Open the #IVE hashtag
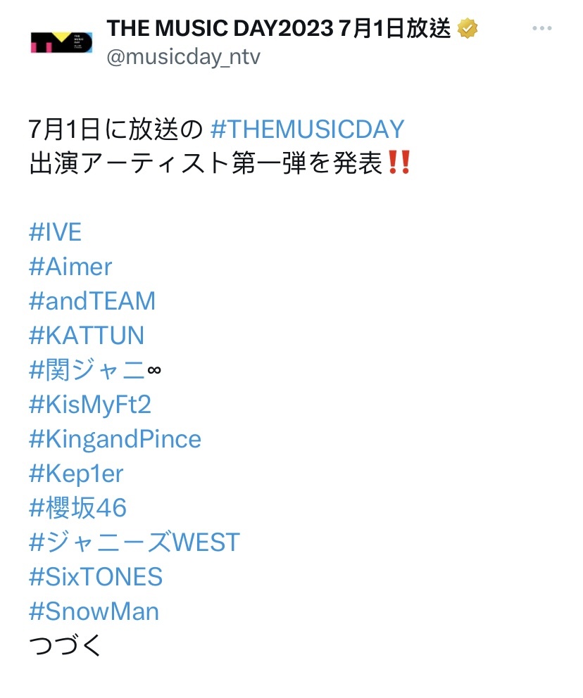The width and height of the screenshot is (583, 698). coord(55,232)
